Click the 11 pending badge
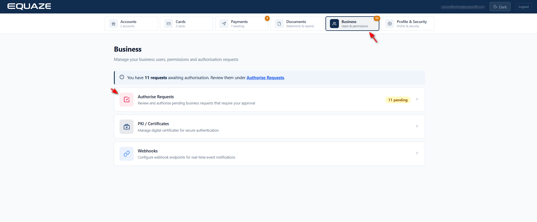 [x=398, y=100]
